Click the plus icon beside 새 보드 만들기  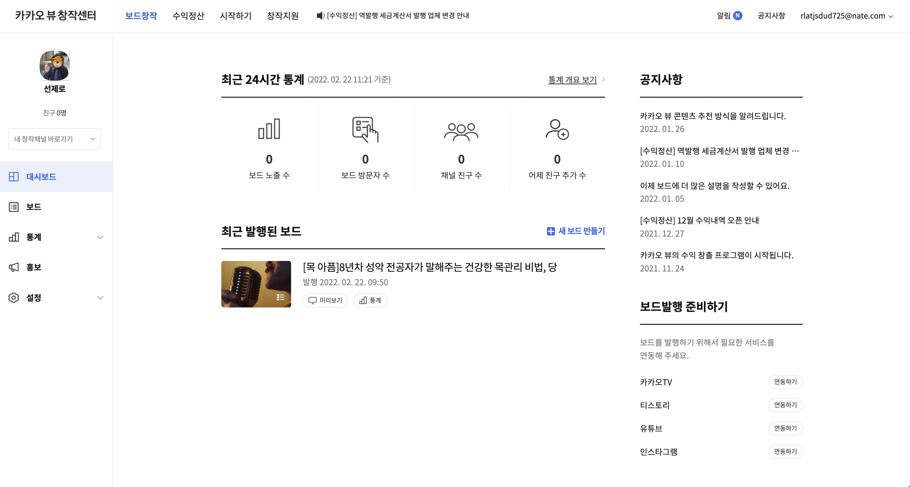pos(551,231)
